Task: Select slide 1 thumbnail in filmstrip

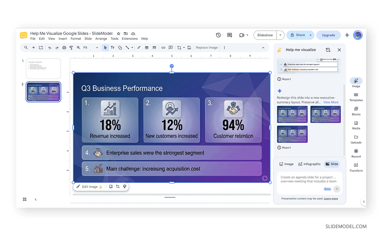Action: pyautogui.click(x=43, y=69)
